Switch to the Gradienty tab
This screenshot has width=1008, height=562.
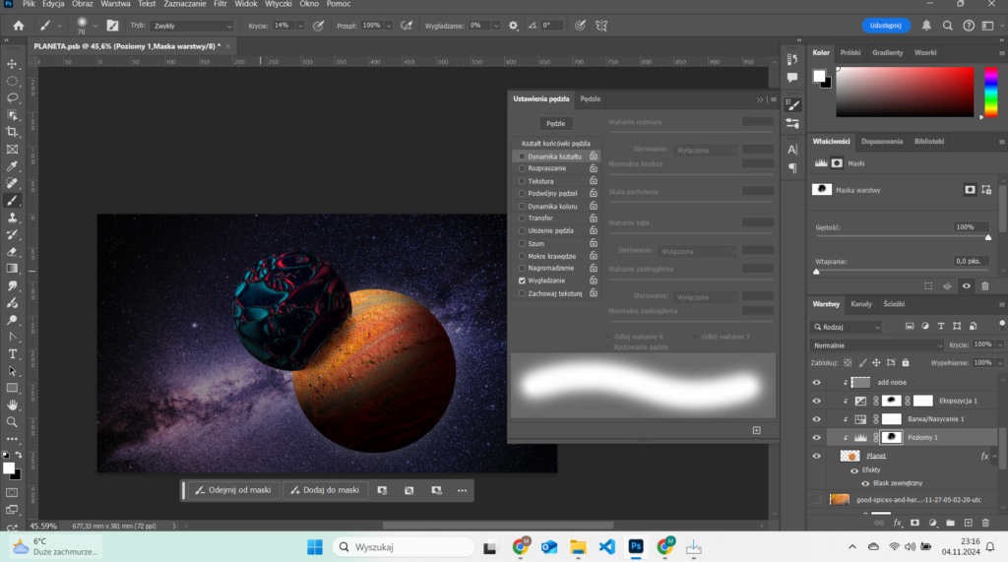coord(887,53)
